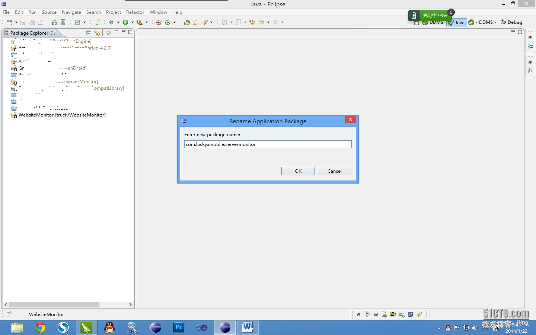Viewport: 536px width, 335px height.
Task: Click the Search flashlight icon in toolbar
Action: click(x=205, y=22)
